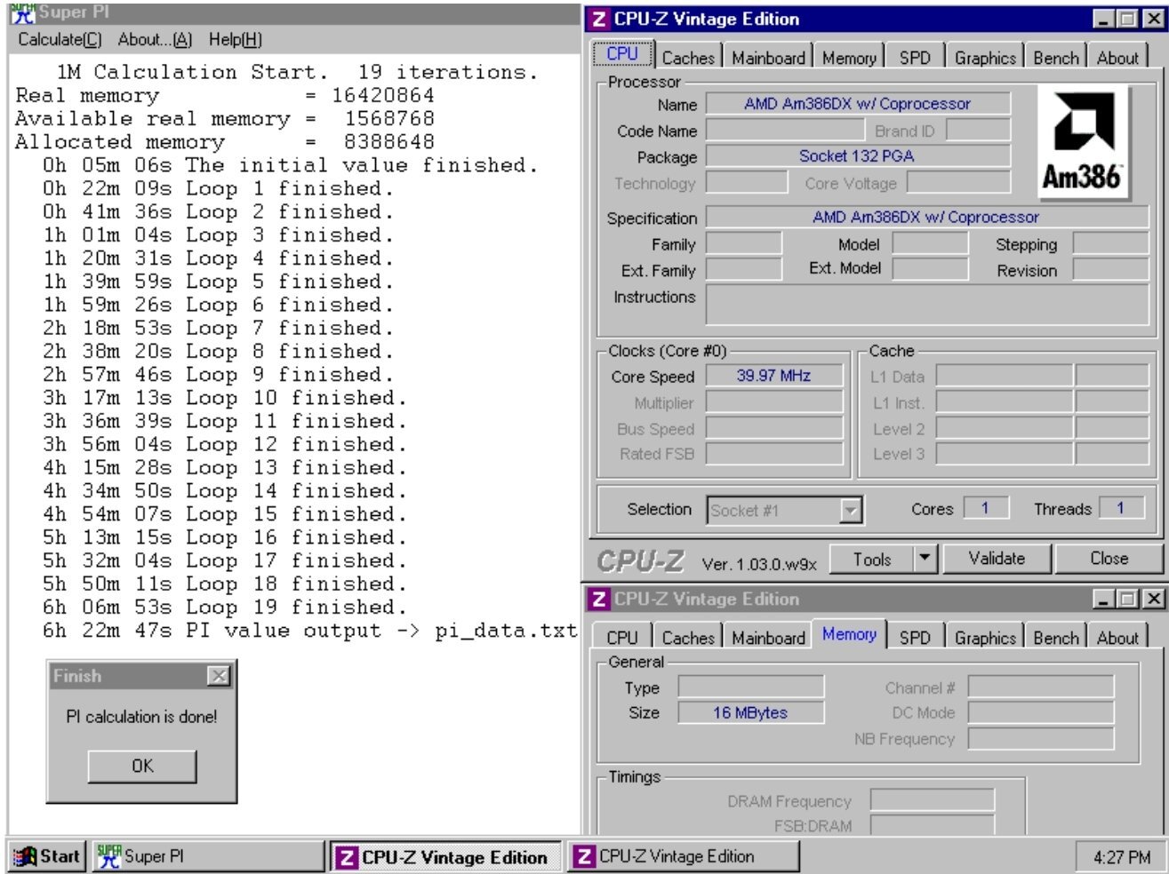Image resolution: width=1169 pixels, height=874 pixels.
Task: Click the 'Loop 19 finished.' line
Action: [x=224, y=608]
